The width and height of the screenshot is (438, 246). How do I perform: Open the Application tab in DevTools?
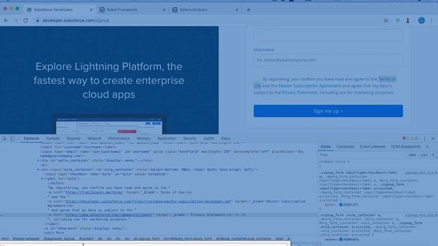[167, 138]
